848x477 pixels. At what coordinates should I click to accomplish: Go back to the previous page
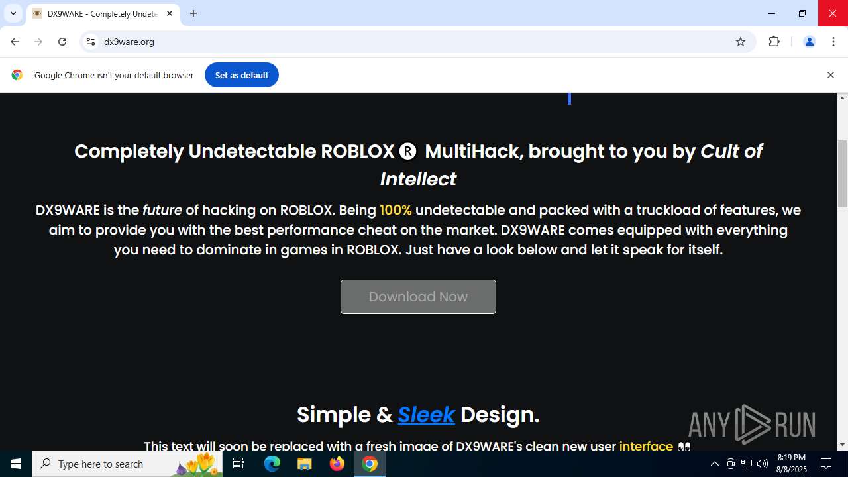tap(15, 42)
